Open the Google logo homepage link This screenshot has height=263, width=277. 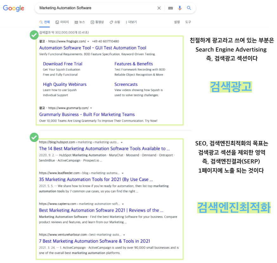(x=13, y=8)
